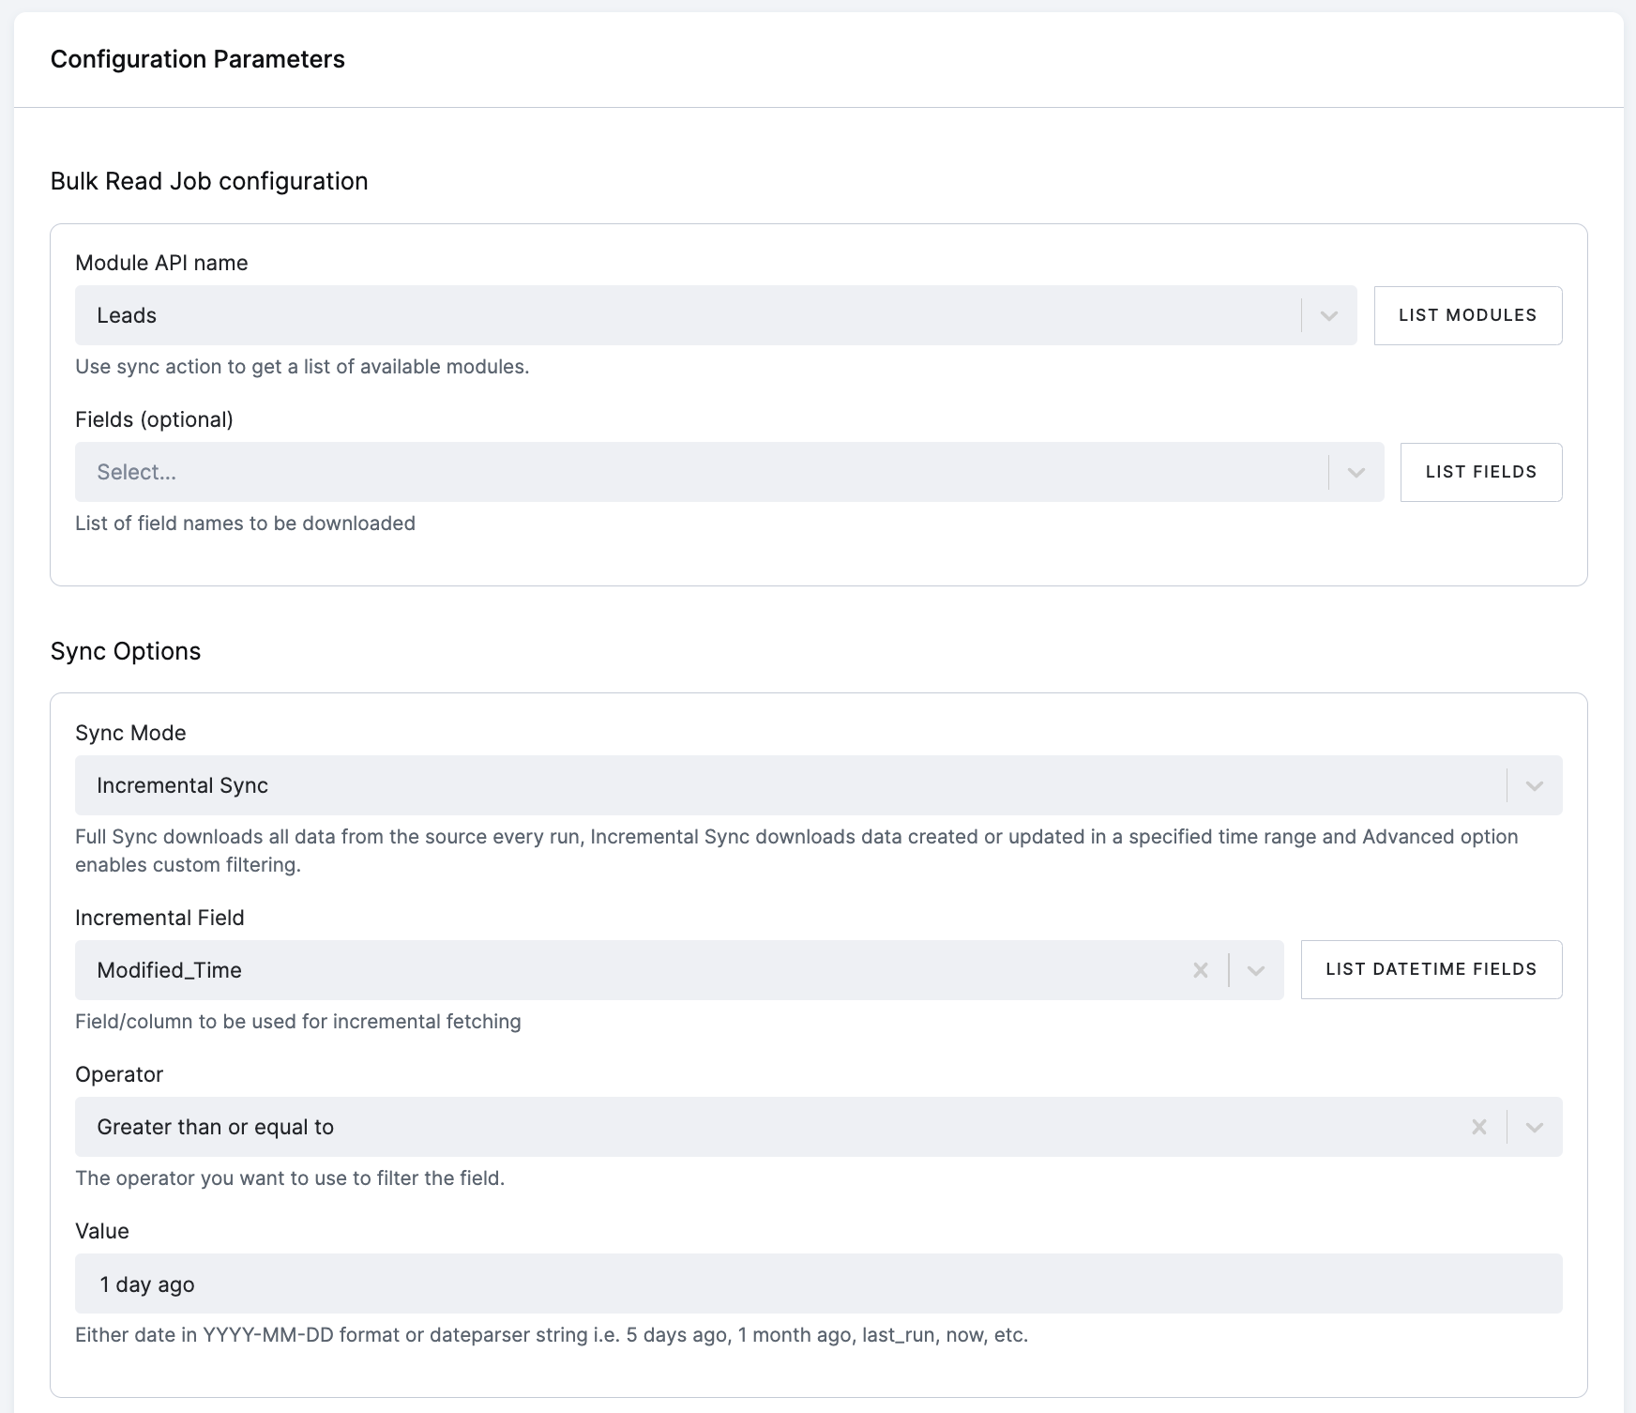Click the Sync Options heading

(126, 650)
